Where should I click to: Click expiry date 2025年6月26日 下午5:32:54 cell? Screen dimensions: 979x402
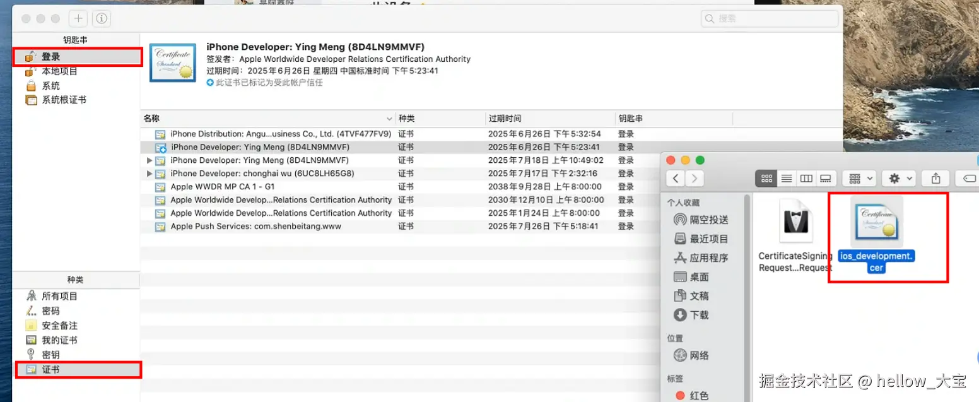[x=544, y=134]
